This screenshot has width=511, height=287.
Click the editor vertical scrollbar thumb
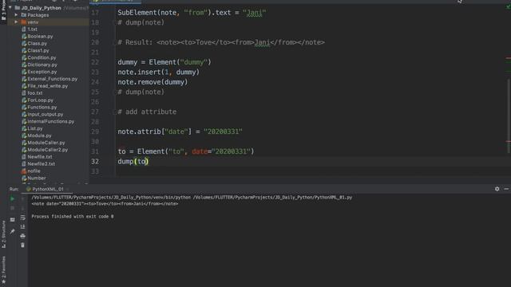click(509, 116)
